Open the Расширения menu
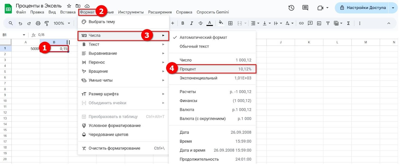The height and width of the screenshot is (168, 411). pos(160,12)
